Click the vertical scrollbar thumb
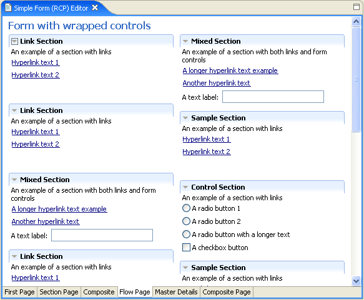 pos(356,79)
